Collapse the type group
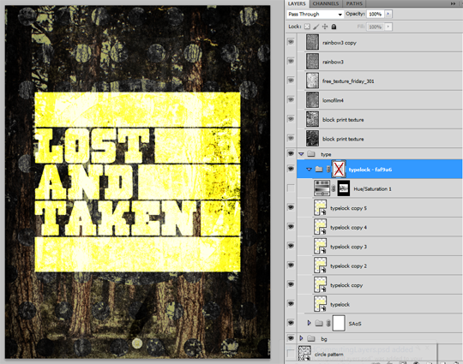 [301, 154]
